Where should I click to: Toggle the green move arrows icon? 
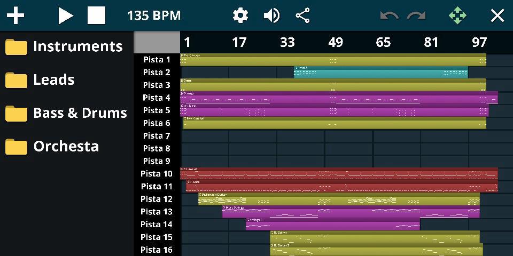click(x=457, y=15)
